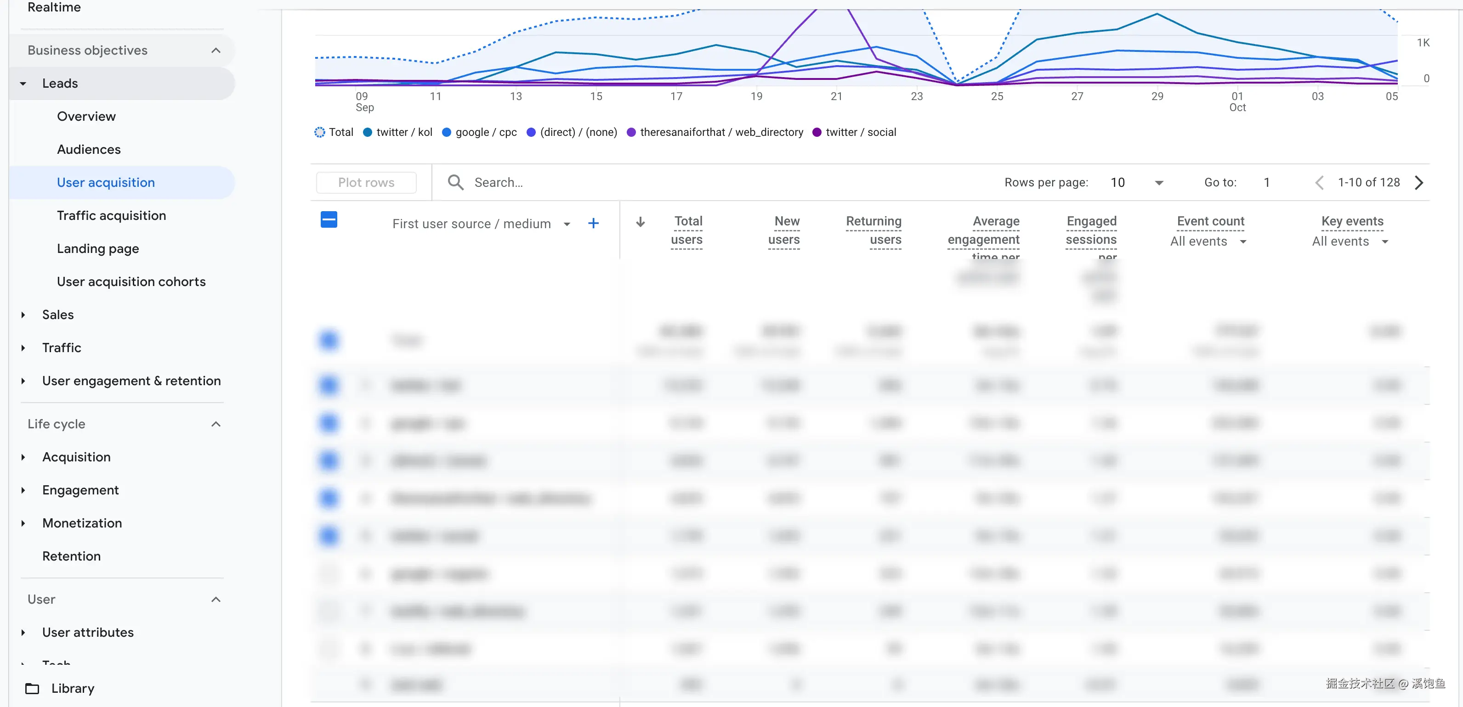
Task: Click the sort descending arrow on Total users
Action: pos(640,222)
